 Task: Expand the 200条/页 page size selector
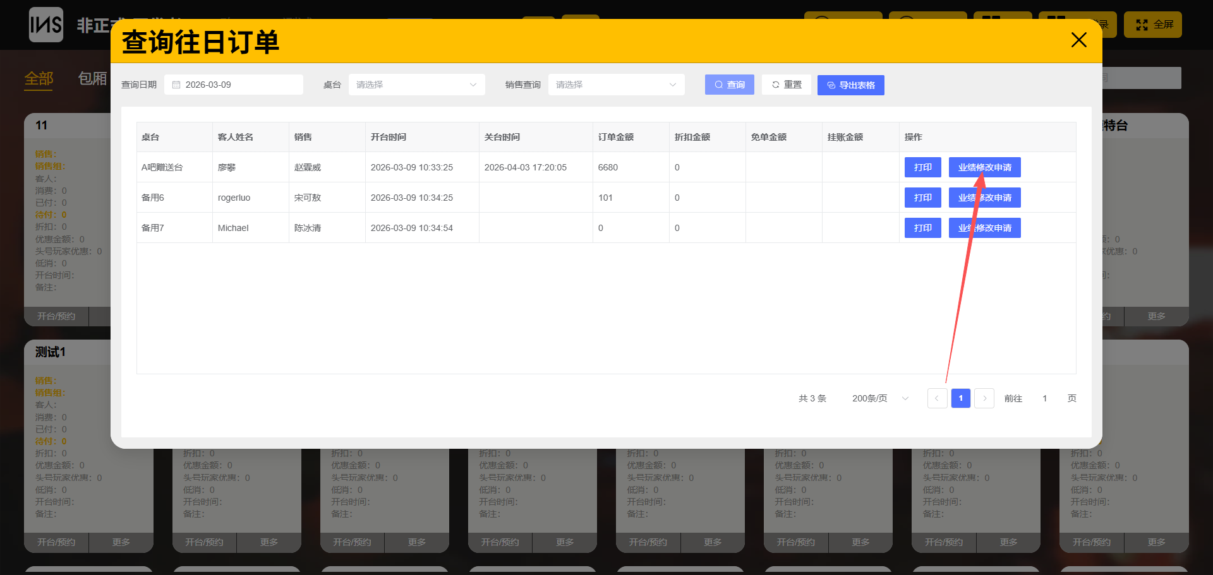click(879, 398)
